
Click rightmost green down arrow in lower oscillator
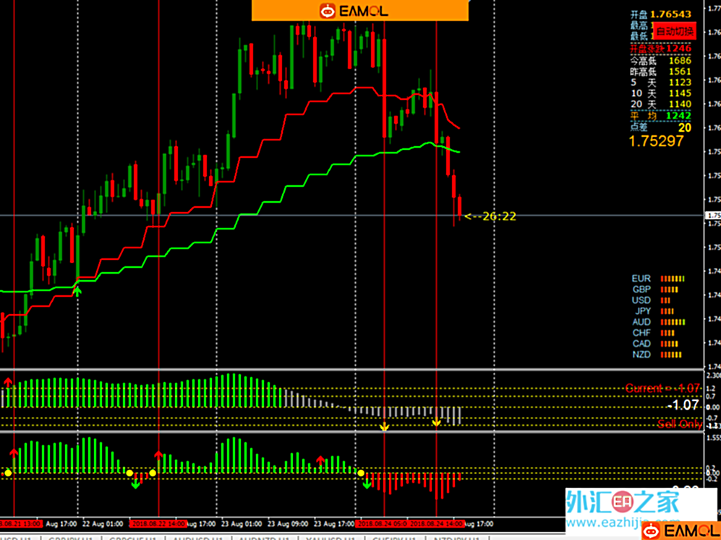point(367,483)
